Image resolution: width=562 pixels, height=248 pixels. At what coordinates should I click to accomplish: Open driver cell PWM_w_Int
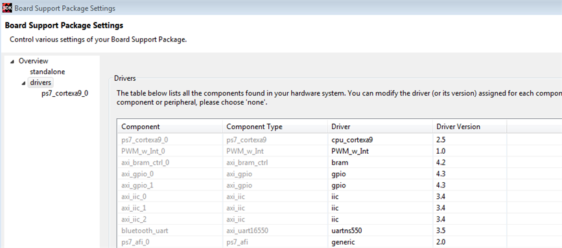pyautogui.click(x=380, y=151)
